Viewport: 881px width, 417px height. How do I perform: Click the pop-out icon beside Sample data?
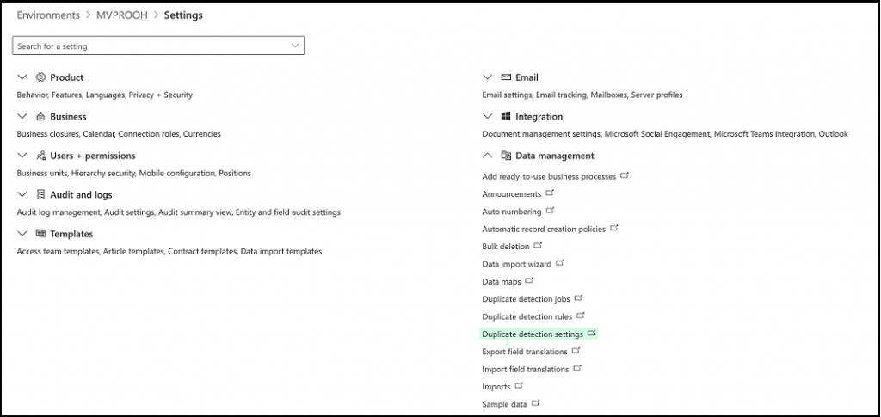click(536, 403)
